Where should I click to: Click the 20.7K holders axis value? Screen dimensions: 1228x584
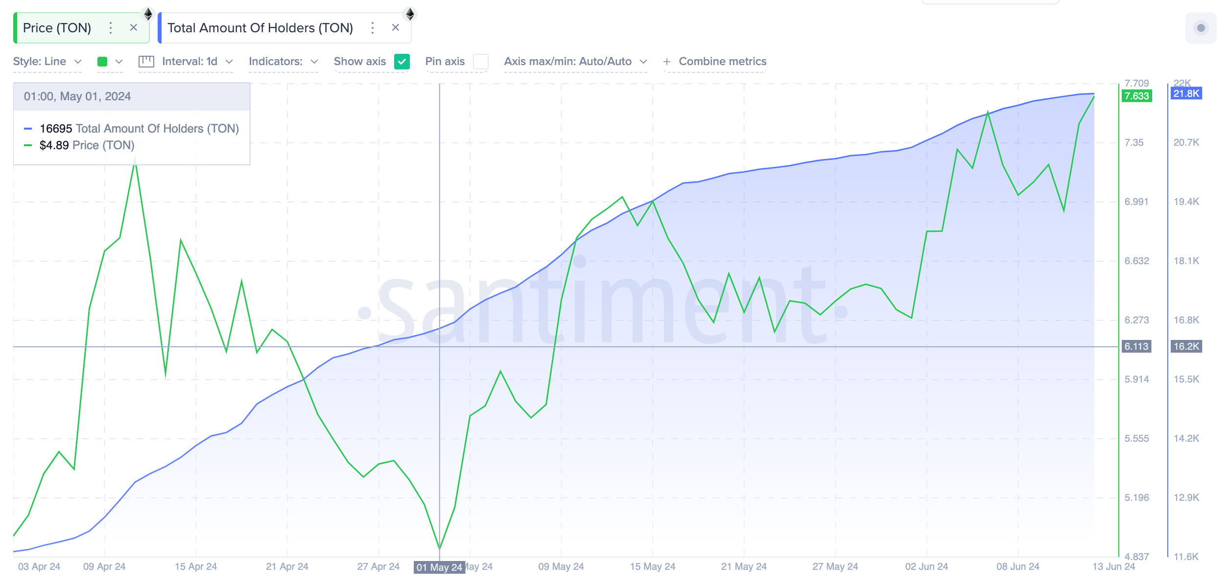pyautogui.click(x=1186, y=142)
